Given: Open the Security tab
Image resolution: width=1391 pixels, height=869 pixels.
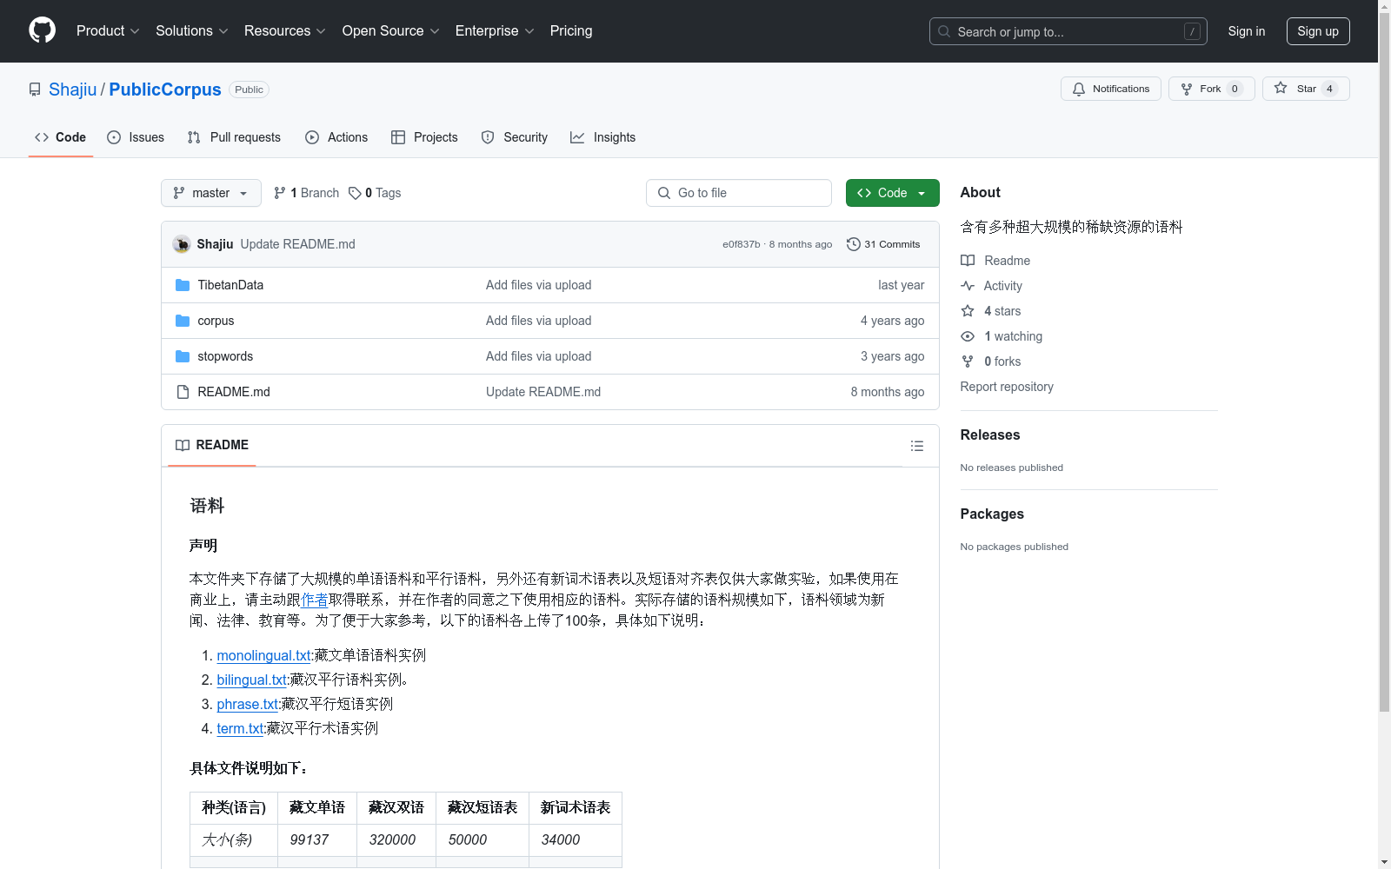Looking at the screenshot, I should pyautogui.click(x=515, y=137).
